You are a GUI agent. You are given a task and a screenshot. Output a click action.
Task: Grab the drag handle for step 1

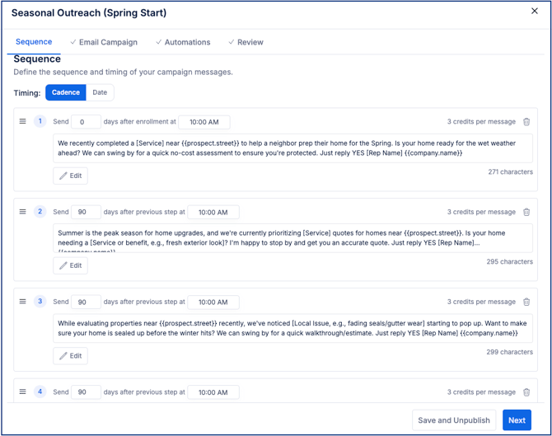coord(22,121)
